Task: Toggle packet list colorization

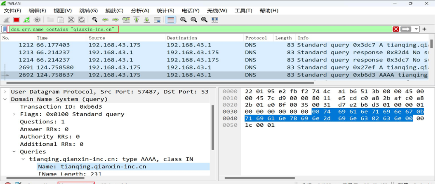Action: pyautogui.click(x=171, y=20)
